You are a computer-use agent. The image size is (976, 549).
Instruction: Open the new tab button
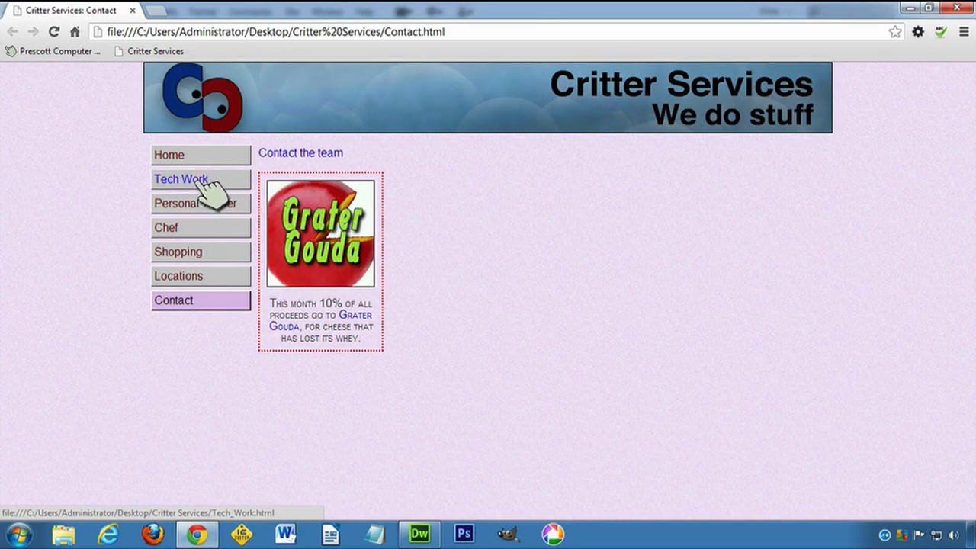point(156,11)
